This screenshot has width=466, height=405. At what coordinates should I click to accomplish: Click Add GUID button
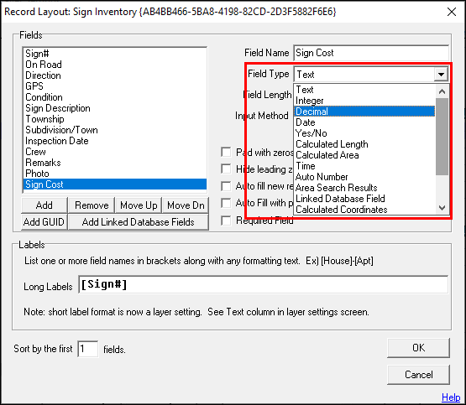pos(44,222)
